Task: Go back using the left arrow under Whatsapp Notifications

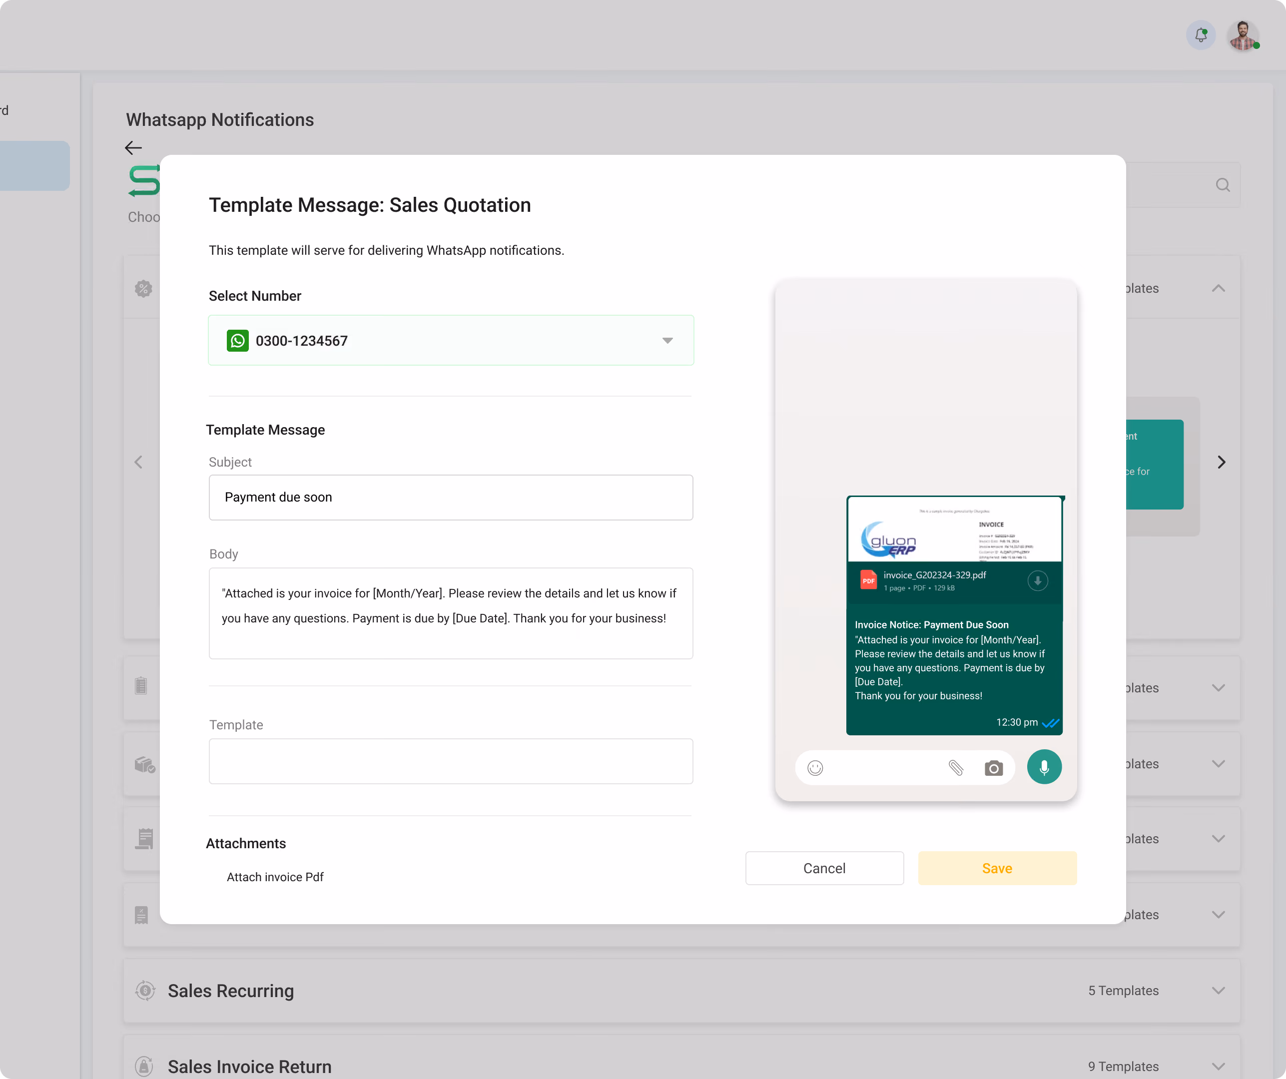Action: click(x=133, y=147)
